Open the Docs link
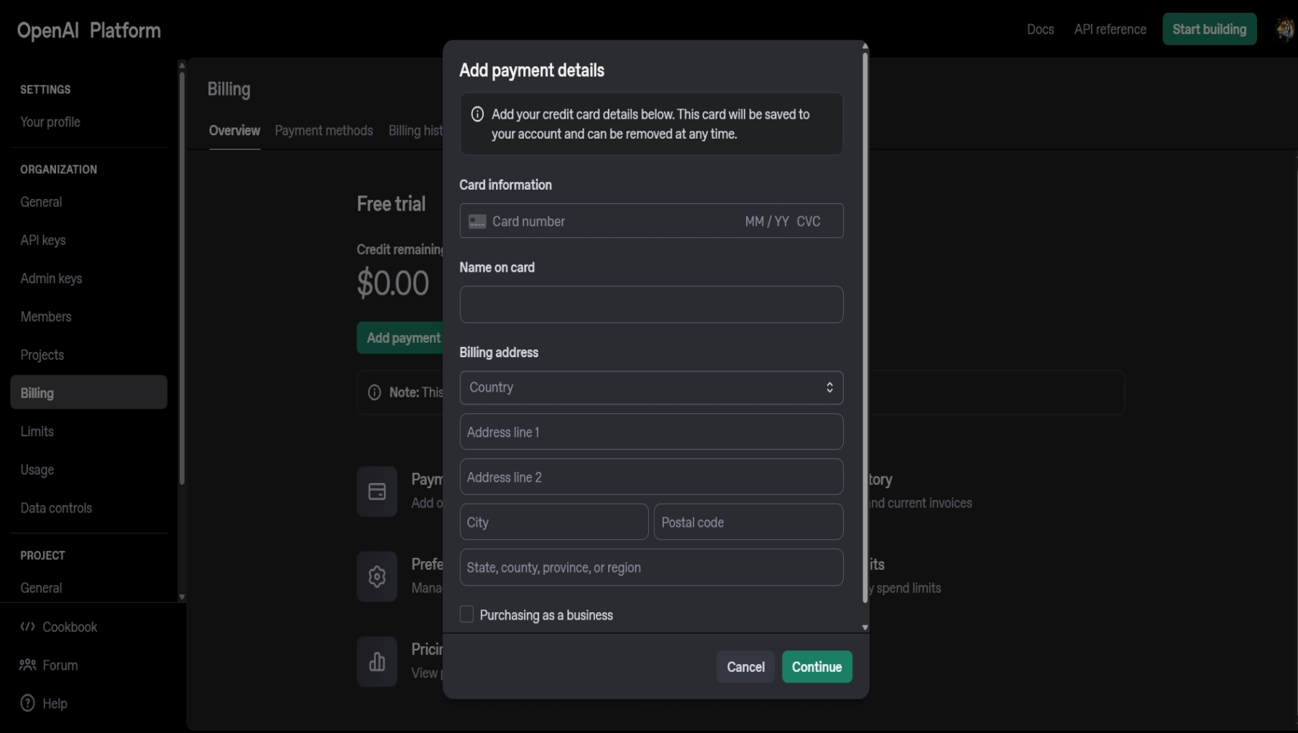1298x733 pixels. [x=1040, y=29]
